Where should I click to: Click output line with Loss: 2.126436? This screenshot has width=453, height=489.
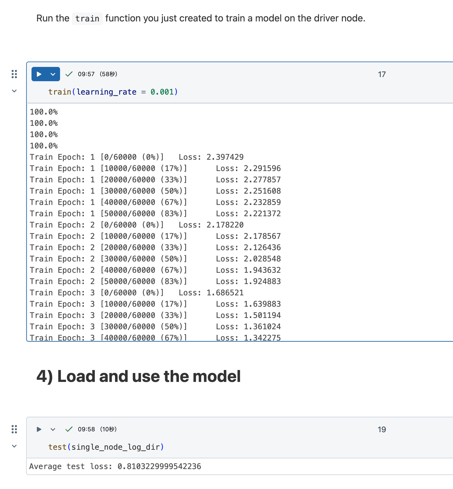pyautogui.click(x=155, y=247)
